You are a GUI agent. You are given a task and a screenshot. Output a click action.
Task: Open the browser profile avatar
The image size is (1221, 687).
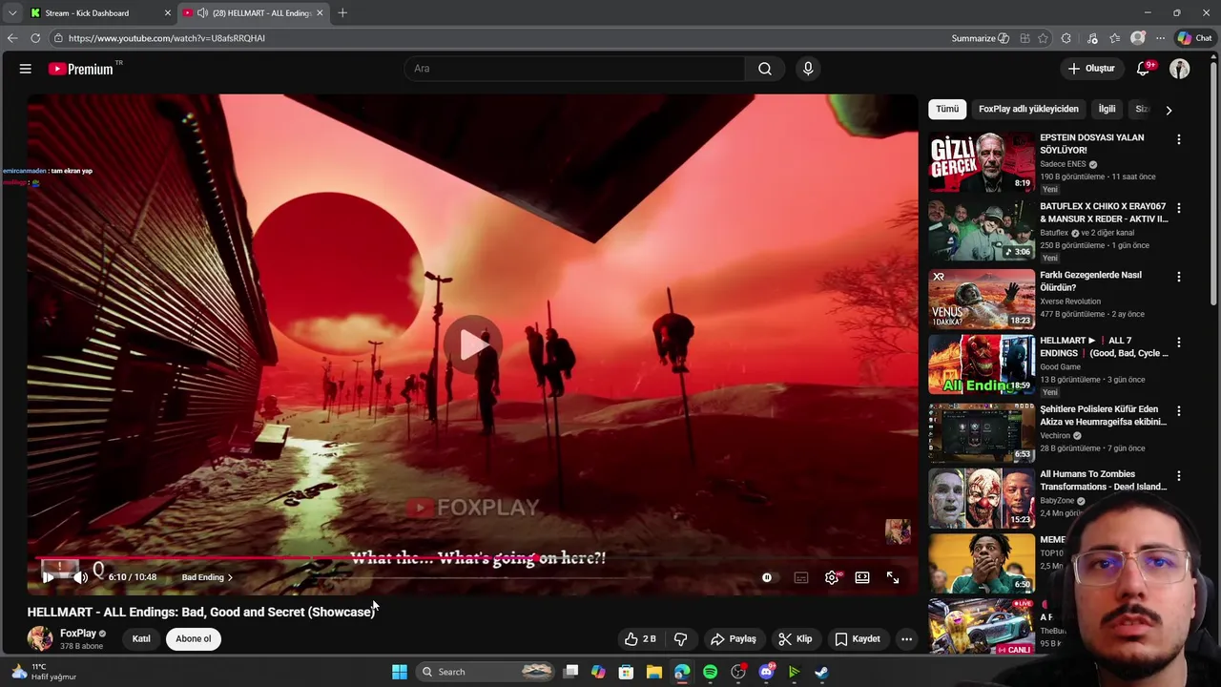coord(1137,38)
